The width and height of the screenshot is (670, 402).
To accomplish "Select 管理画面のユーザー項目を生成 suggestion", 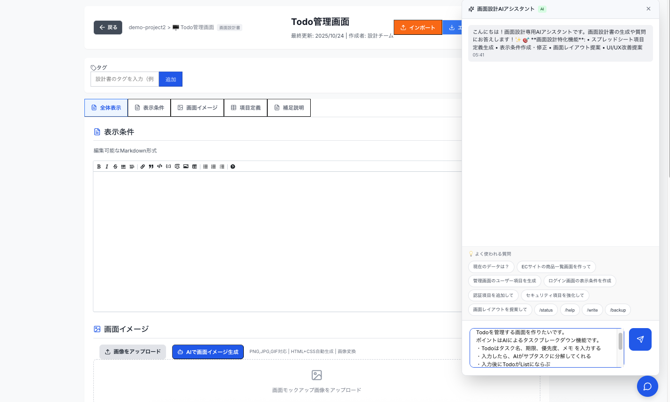I will (x=505, y=281).
